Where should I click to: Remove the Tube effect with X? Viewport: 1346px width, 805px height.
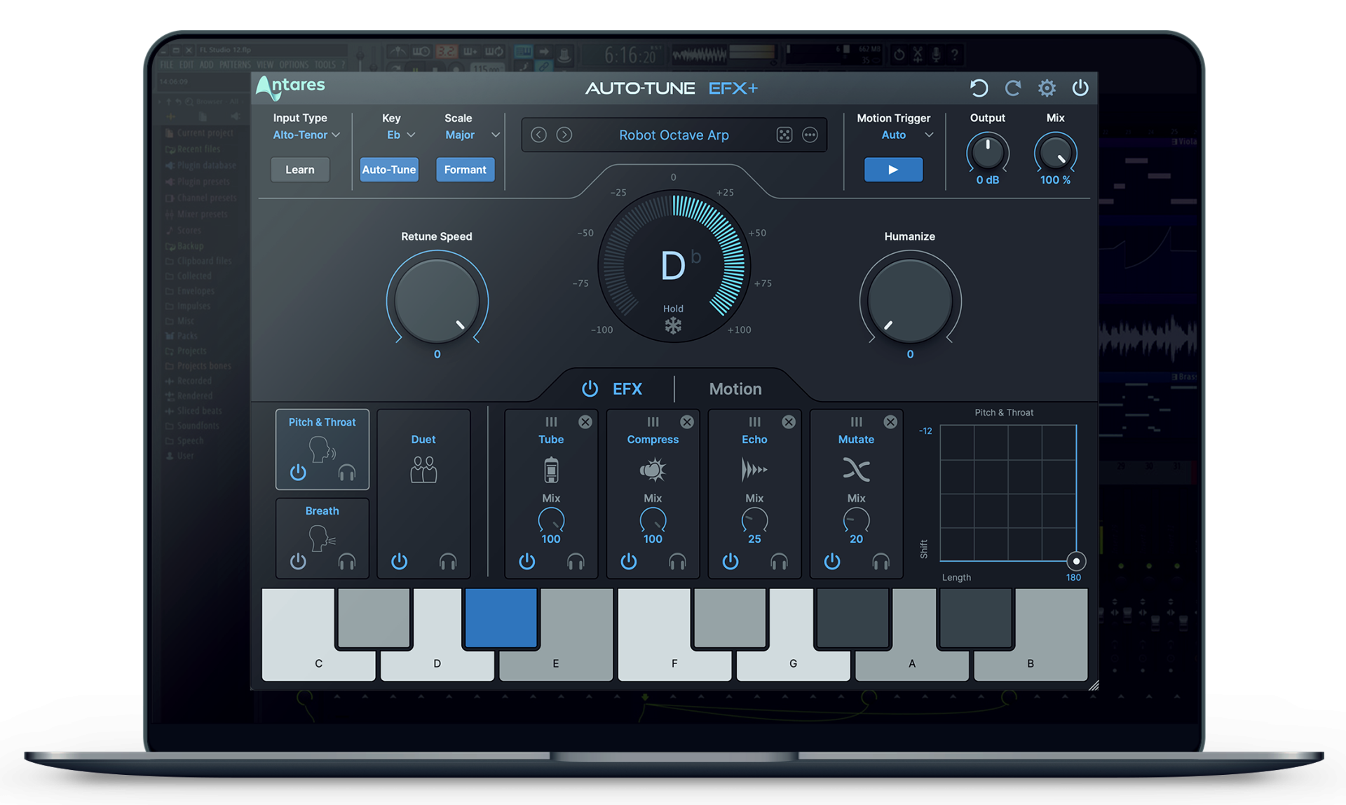(x=585, y=421)
